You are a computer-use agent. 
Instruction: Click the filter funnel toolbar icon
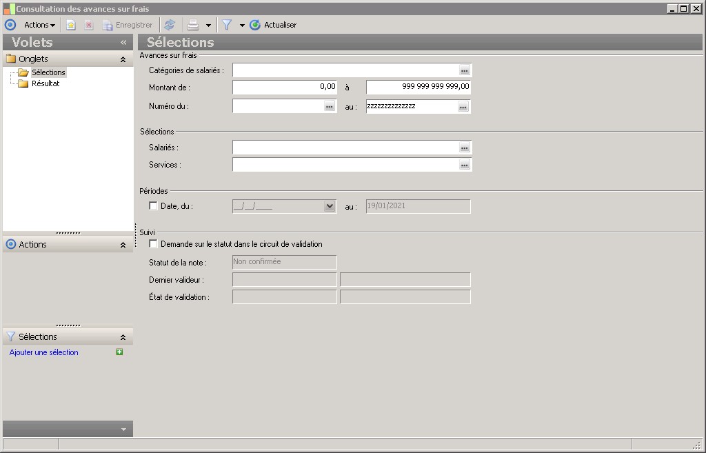(x=226, y=25)
